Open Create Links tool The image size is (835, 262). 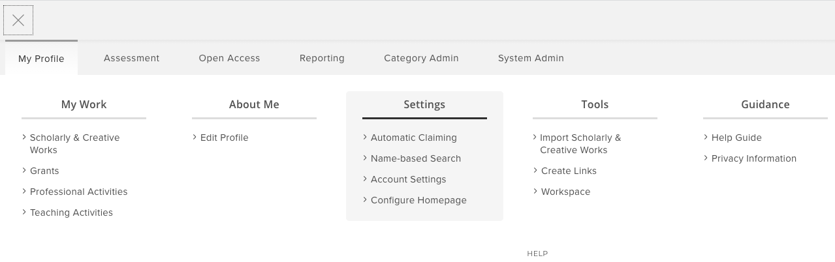tap(569, 171)
